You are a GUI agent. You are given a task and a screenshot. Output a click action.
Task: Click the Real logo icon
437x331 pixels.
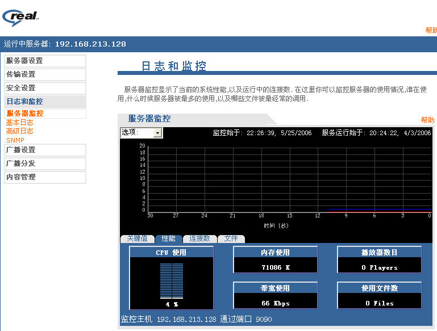(20, 18)
